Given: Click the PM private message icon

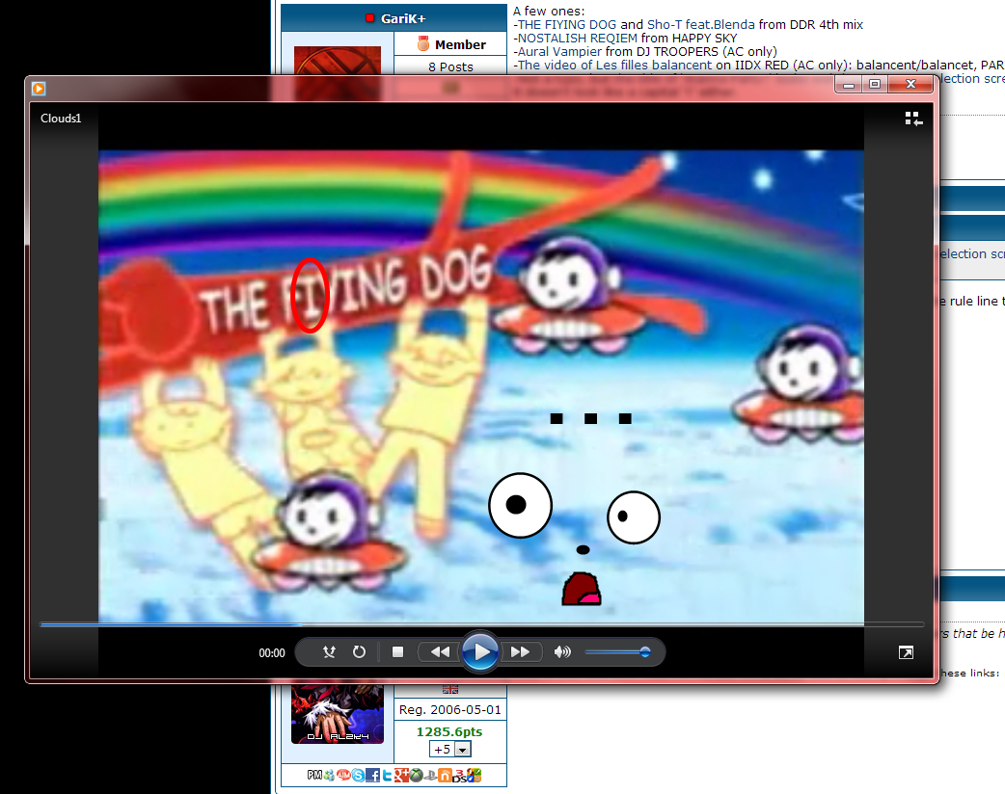Looking at the screenshot, I should click(314, 776).
